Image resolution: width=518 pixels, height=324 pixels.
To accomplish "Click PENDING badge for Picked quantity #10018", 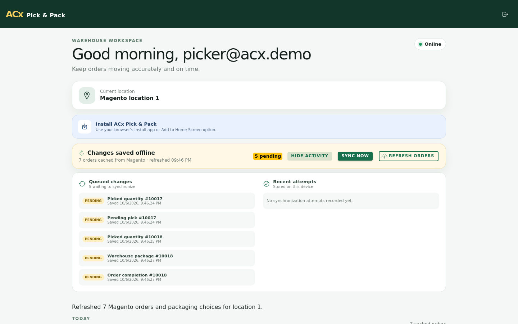I will pos(93,239).
